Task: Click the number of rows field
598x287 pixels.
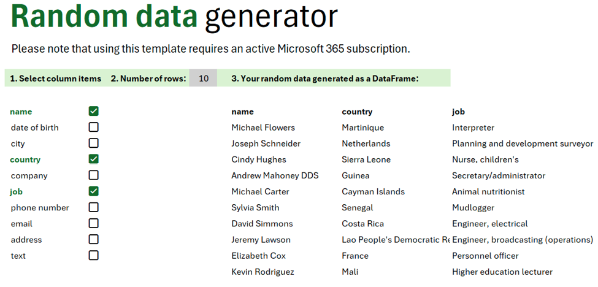Action: tap(204, 78)
